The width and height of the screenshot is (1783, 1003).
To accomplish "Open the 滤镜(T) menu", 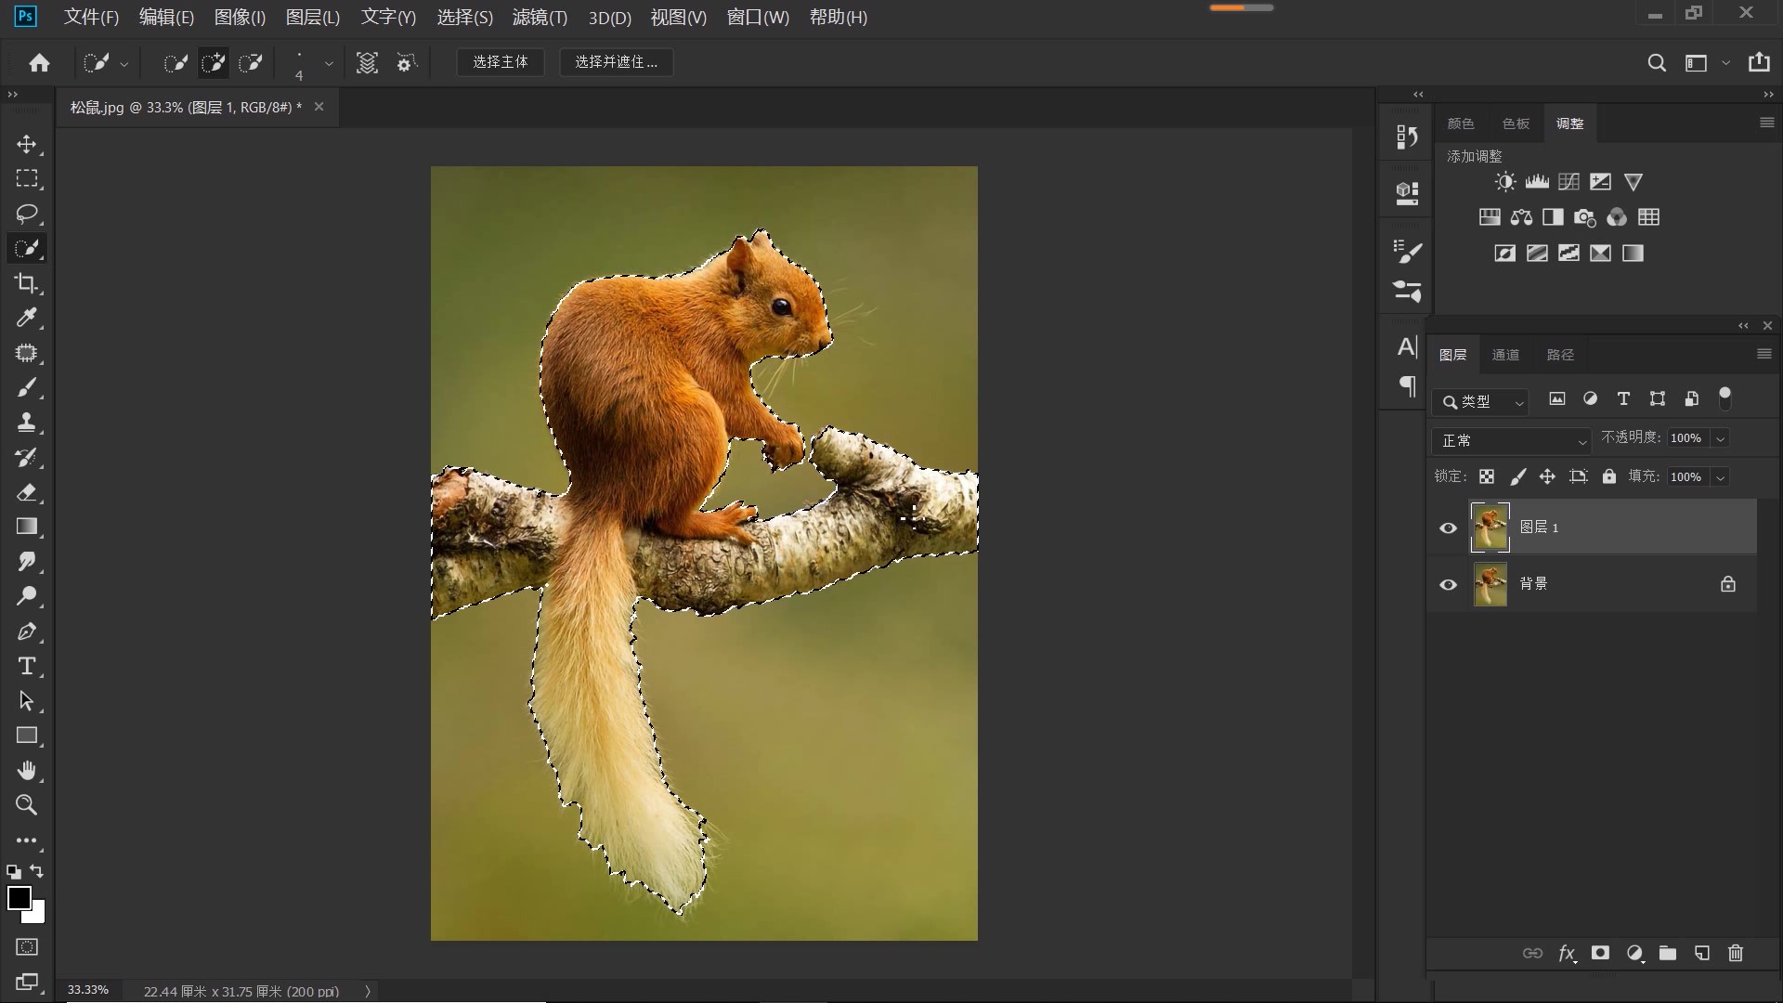I will 540,17.
